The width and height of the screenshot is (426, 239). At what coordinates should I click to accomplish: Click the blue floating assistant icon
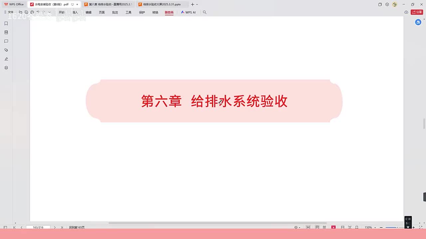(418, 22)
